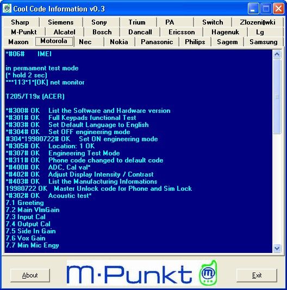Click the 7.3 Input Cal entry
This screenshot has height=290, width=287.
click(x=26, y=217)
